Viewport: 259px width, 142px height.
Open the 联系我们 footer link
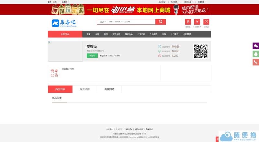149,129
